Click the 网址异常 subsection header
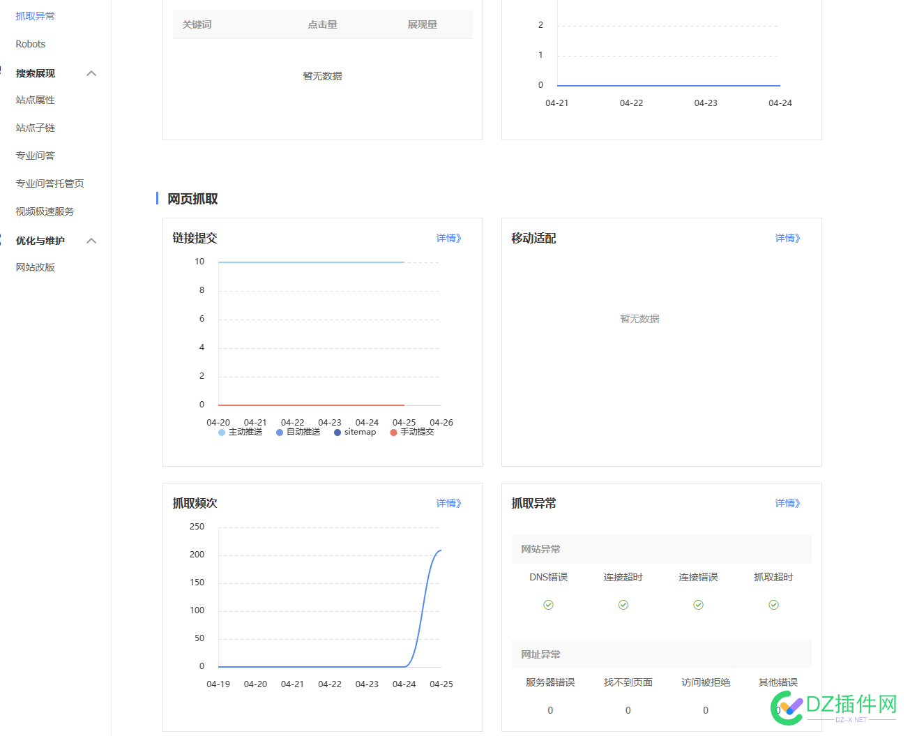The height and width of the screenshot is (736, 910). point(662,654)
